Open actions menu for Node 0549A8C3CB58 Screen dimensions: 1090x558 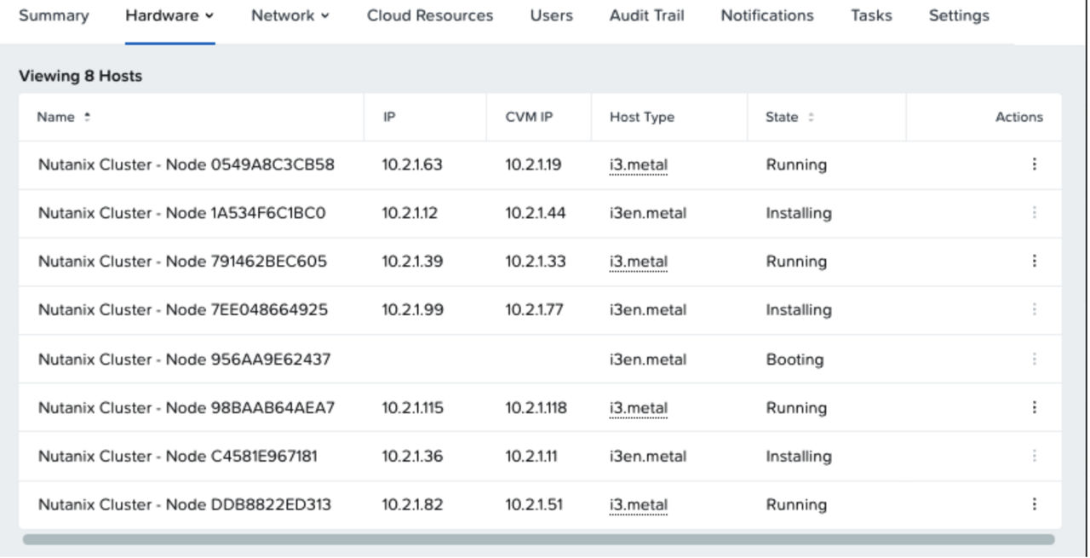(1034, 164)
